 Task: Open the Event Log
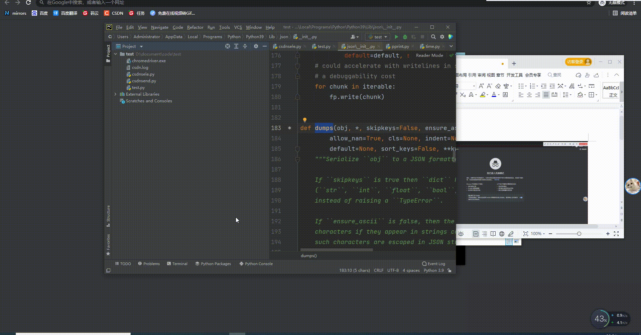click(433, 264)
